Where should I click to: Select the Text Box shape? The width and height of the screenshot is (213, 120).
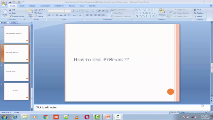tap(137, 10)
